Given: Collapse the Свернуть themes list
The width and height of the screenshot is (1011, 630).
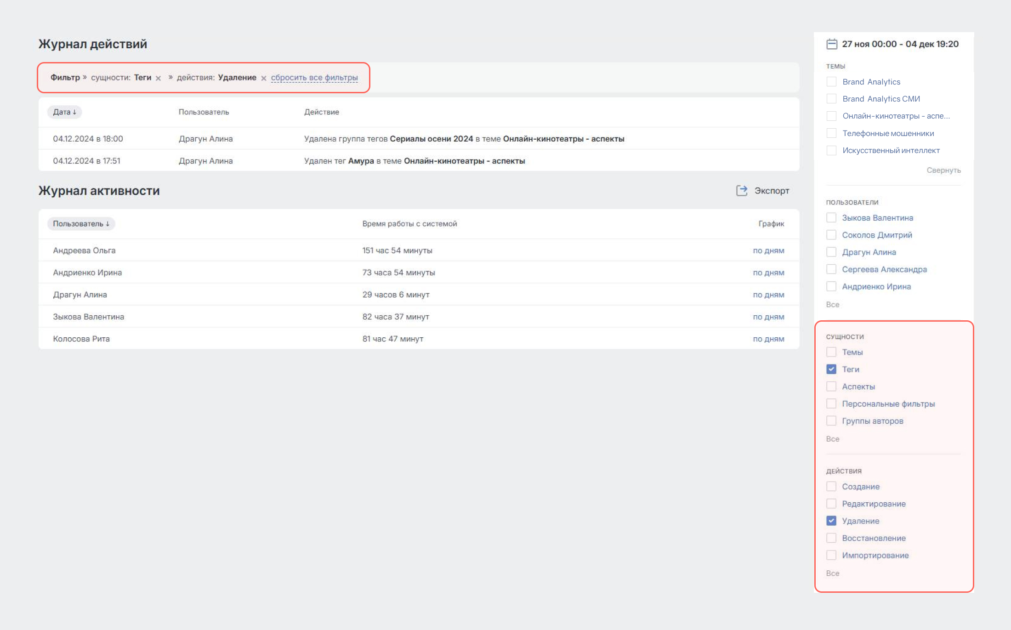Looking at the screenshot, I should coord(943,170).
